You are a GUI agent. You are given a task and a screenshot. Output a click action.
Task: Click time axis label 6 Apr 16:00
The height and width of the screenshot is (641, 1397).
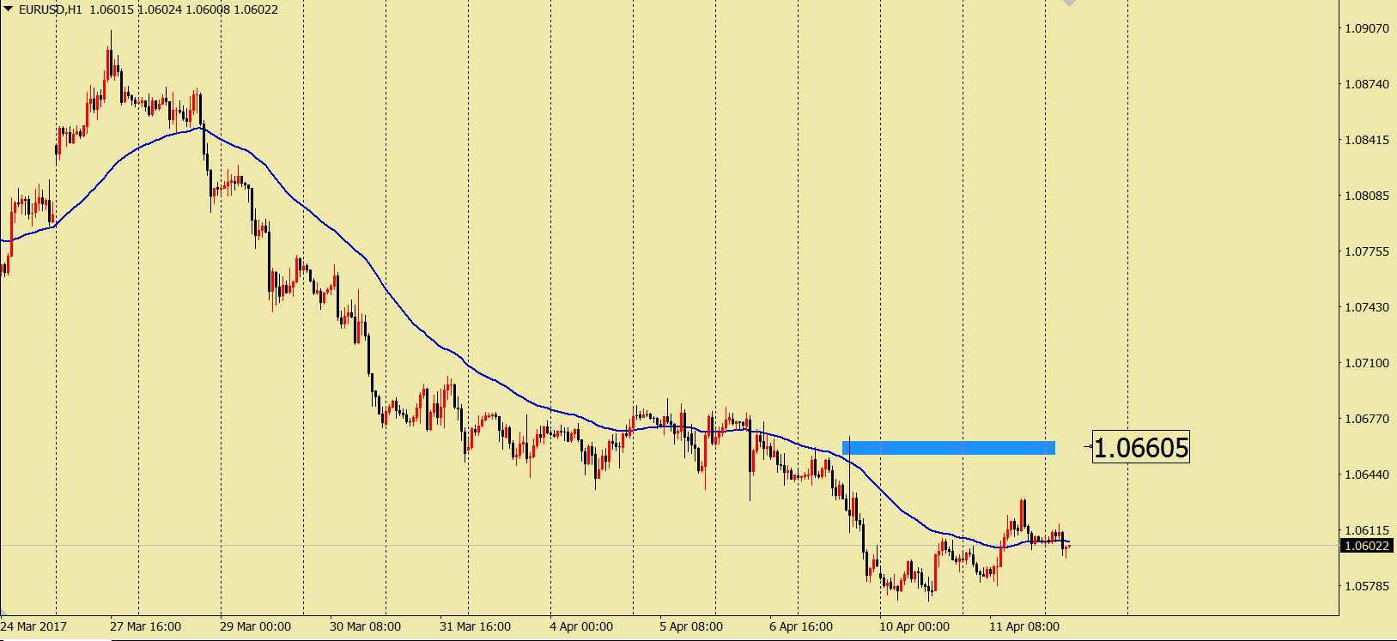tap(801, 626)
